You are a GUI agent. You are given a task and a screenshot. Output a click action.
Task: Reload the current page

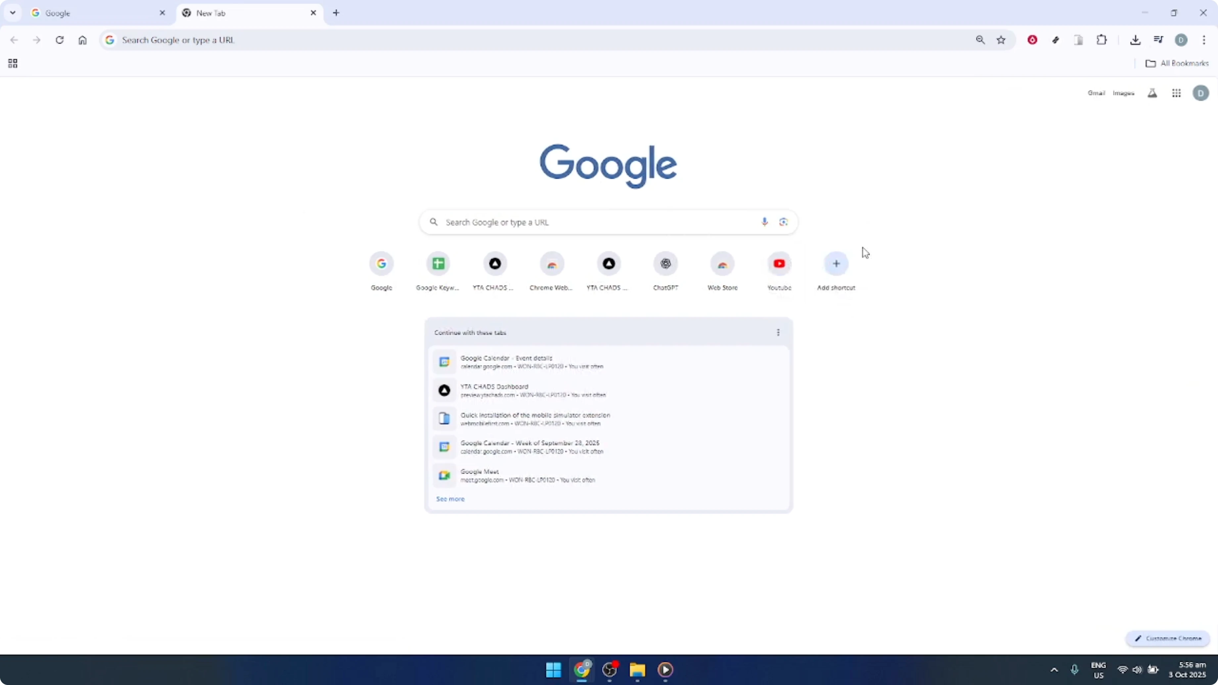[60, 40]
